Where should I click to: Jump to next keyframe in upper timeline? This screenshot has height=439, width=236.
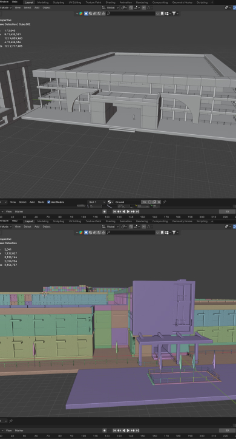133,212
